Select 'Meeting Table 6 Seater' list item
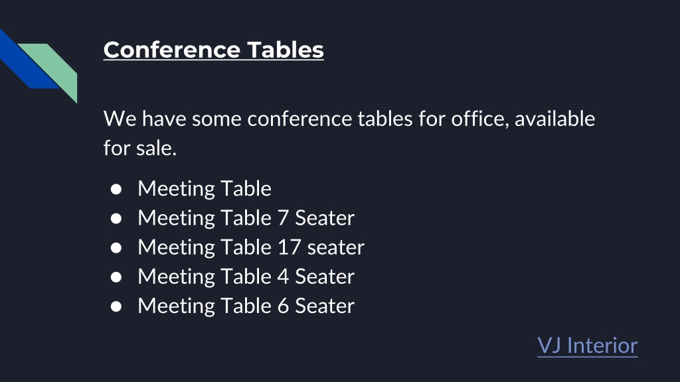Screen dimensions: 680x382 pyautogui.click(x=246, y=306)
